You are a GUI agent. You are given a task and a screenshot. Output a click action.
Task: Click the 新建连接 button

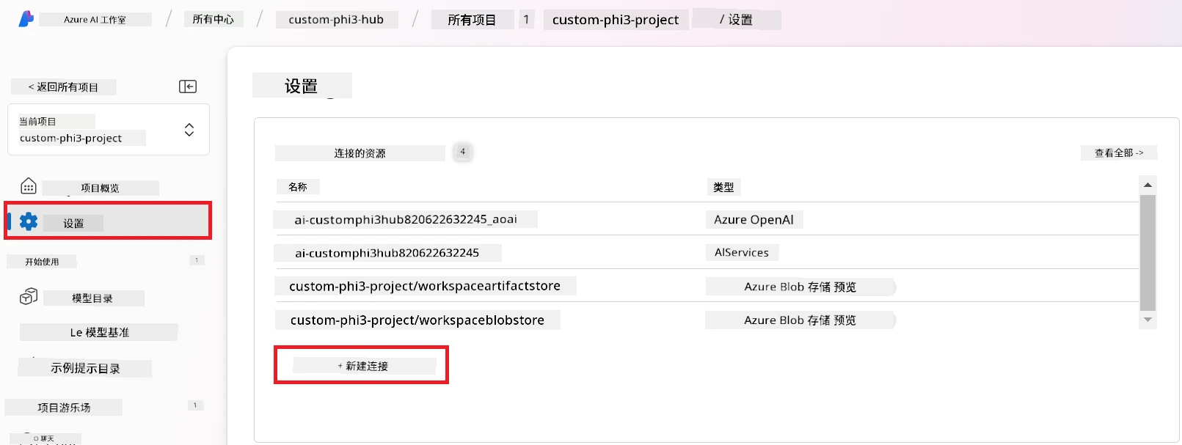pyautogui.click(x=362, y=366)
